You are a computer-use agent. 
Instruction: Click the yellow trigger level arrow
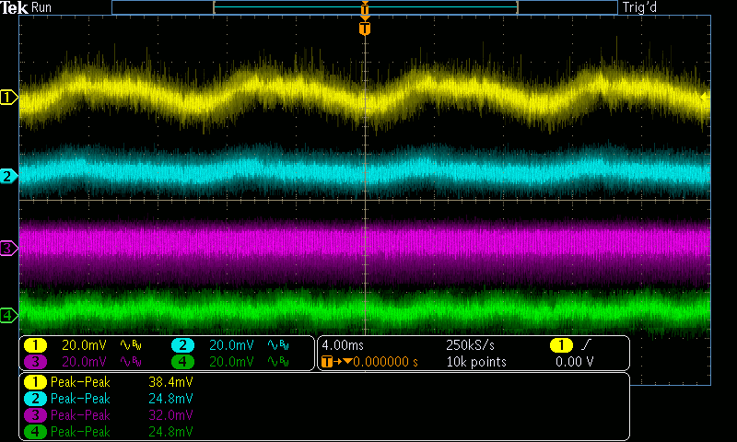[x=705, y=97]
